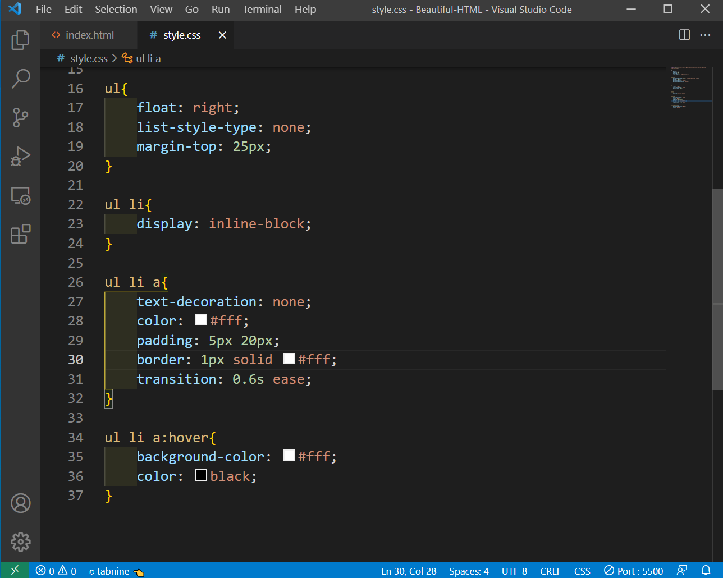Click the Split Editor icon
723x578 pixels.
(x=684, y=35)
